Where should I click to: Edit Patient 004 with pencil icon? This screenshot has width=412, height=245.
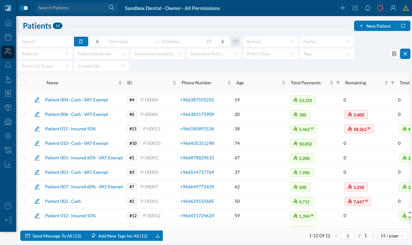coord(37,100)
